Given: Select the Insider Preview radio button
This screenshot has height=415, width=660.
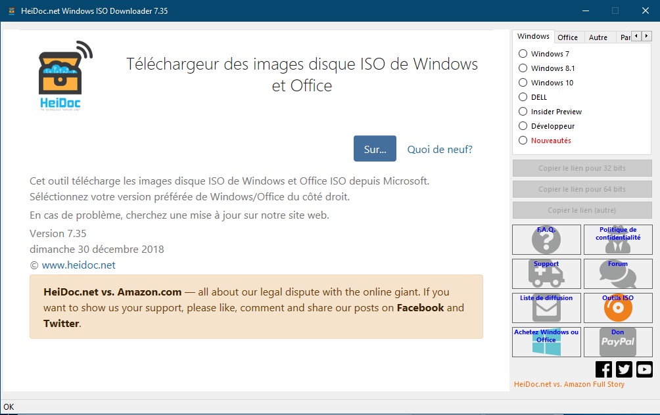Looking at the screenshot, I should point(523,112).
